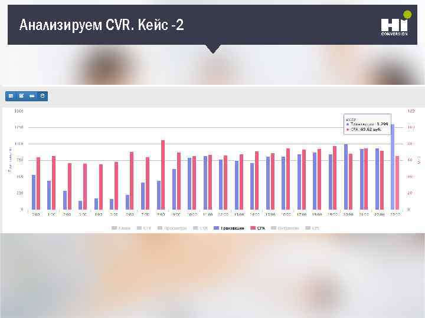Image resolution: width=425 pixels, height=318 pixels.
Task: Click the circular export icon in the blue toolbar
Action: [42, 96]
